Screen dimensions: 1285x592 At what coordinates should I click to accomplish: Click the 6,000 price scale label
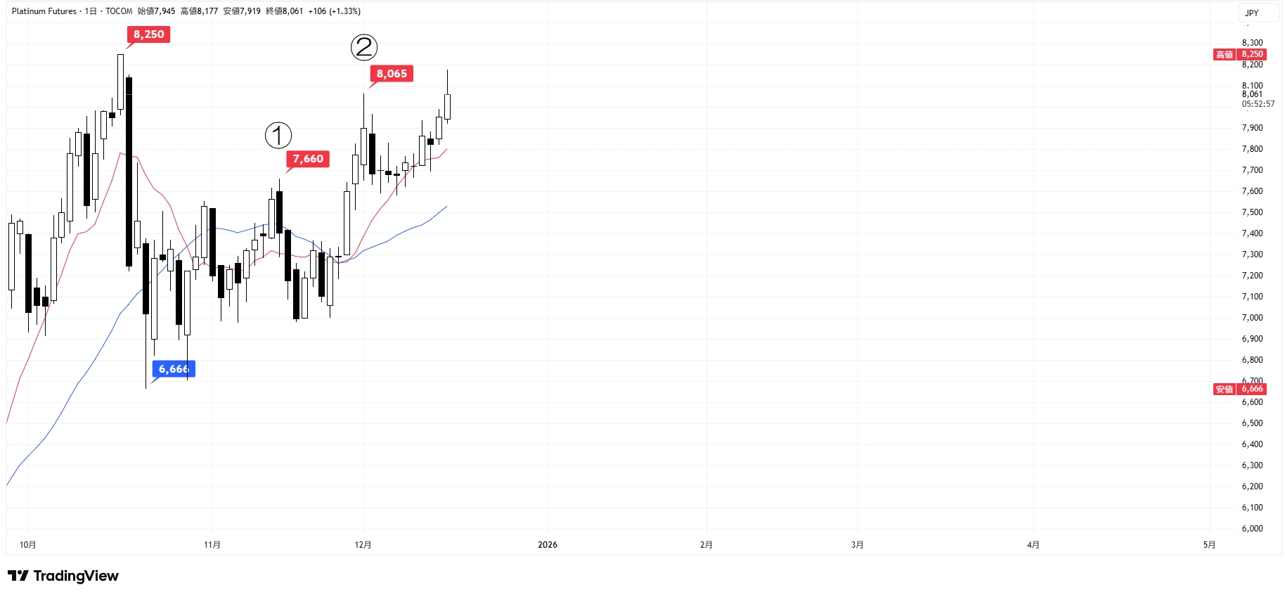coord(1252,529)
